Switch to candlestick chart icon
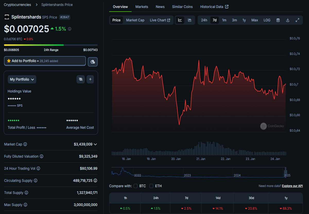 [x=190, y=20]
